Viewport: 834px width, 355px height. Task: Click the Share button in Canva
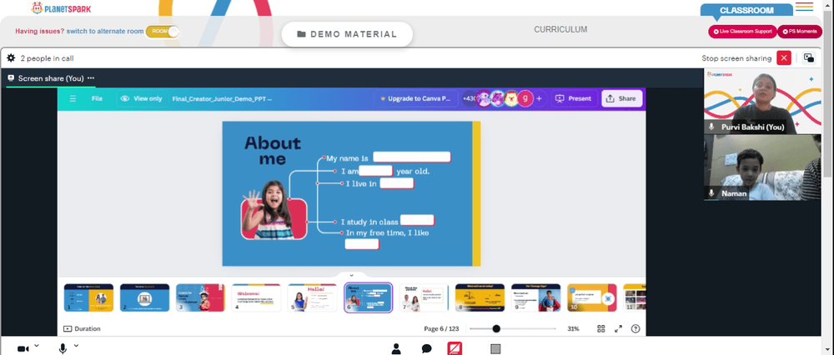tap(621, 98)
